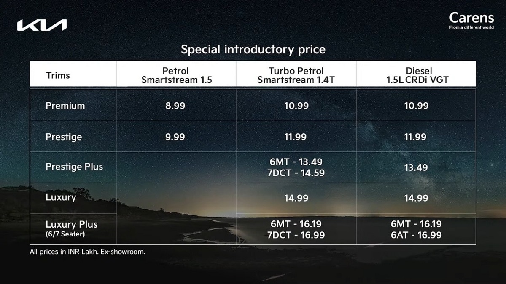Click the Premium trim row label
506x284 pixels.
65,106
